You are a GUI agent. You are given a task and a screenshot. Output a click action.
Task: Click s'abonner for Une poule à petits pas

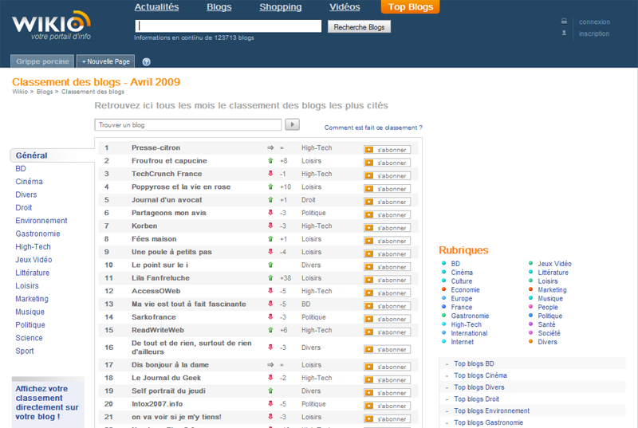(x=387, y=253)
